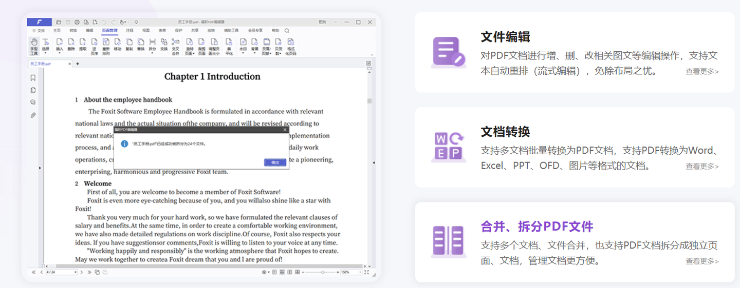Image resolution: width=740 pixels, height=288 pixels.
Task: Open a new tab with the plus button
Action: [78, 64]
